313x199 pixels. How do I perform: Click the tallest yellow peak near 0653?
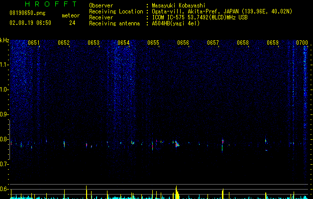(87, 192)
